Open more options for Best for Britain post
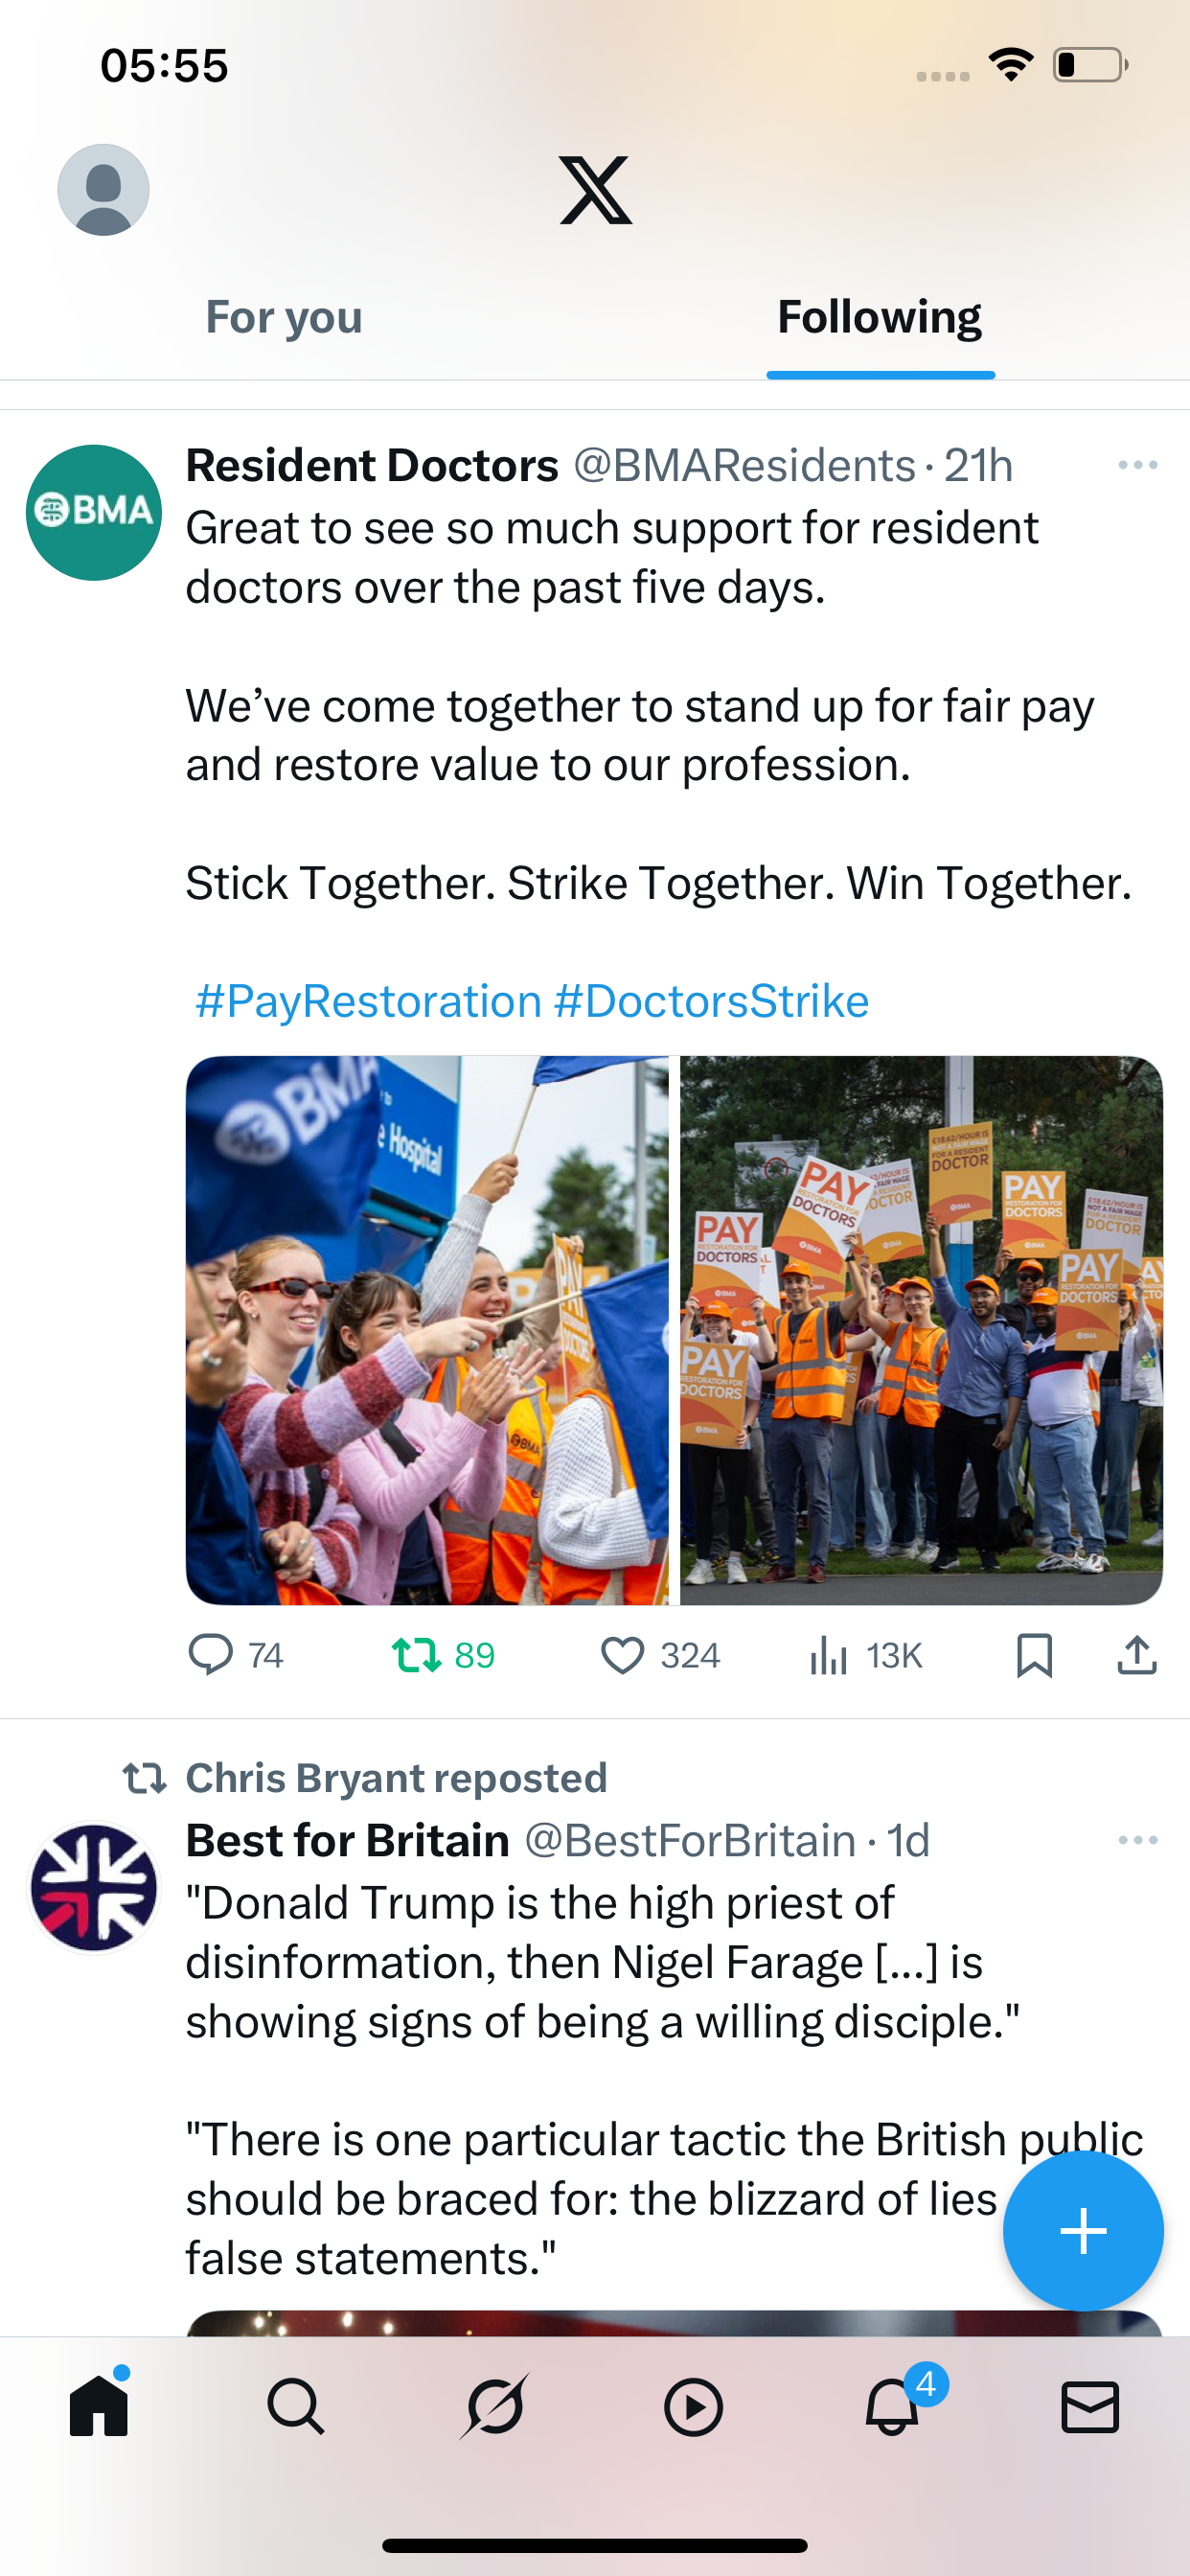1190x2576 pixels. 1138,1840
